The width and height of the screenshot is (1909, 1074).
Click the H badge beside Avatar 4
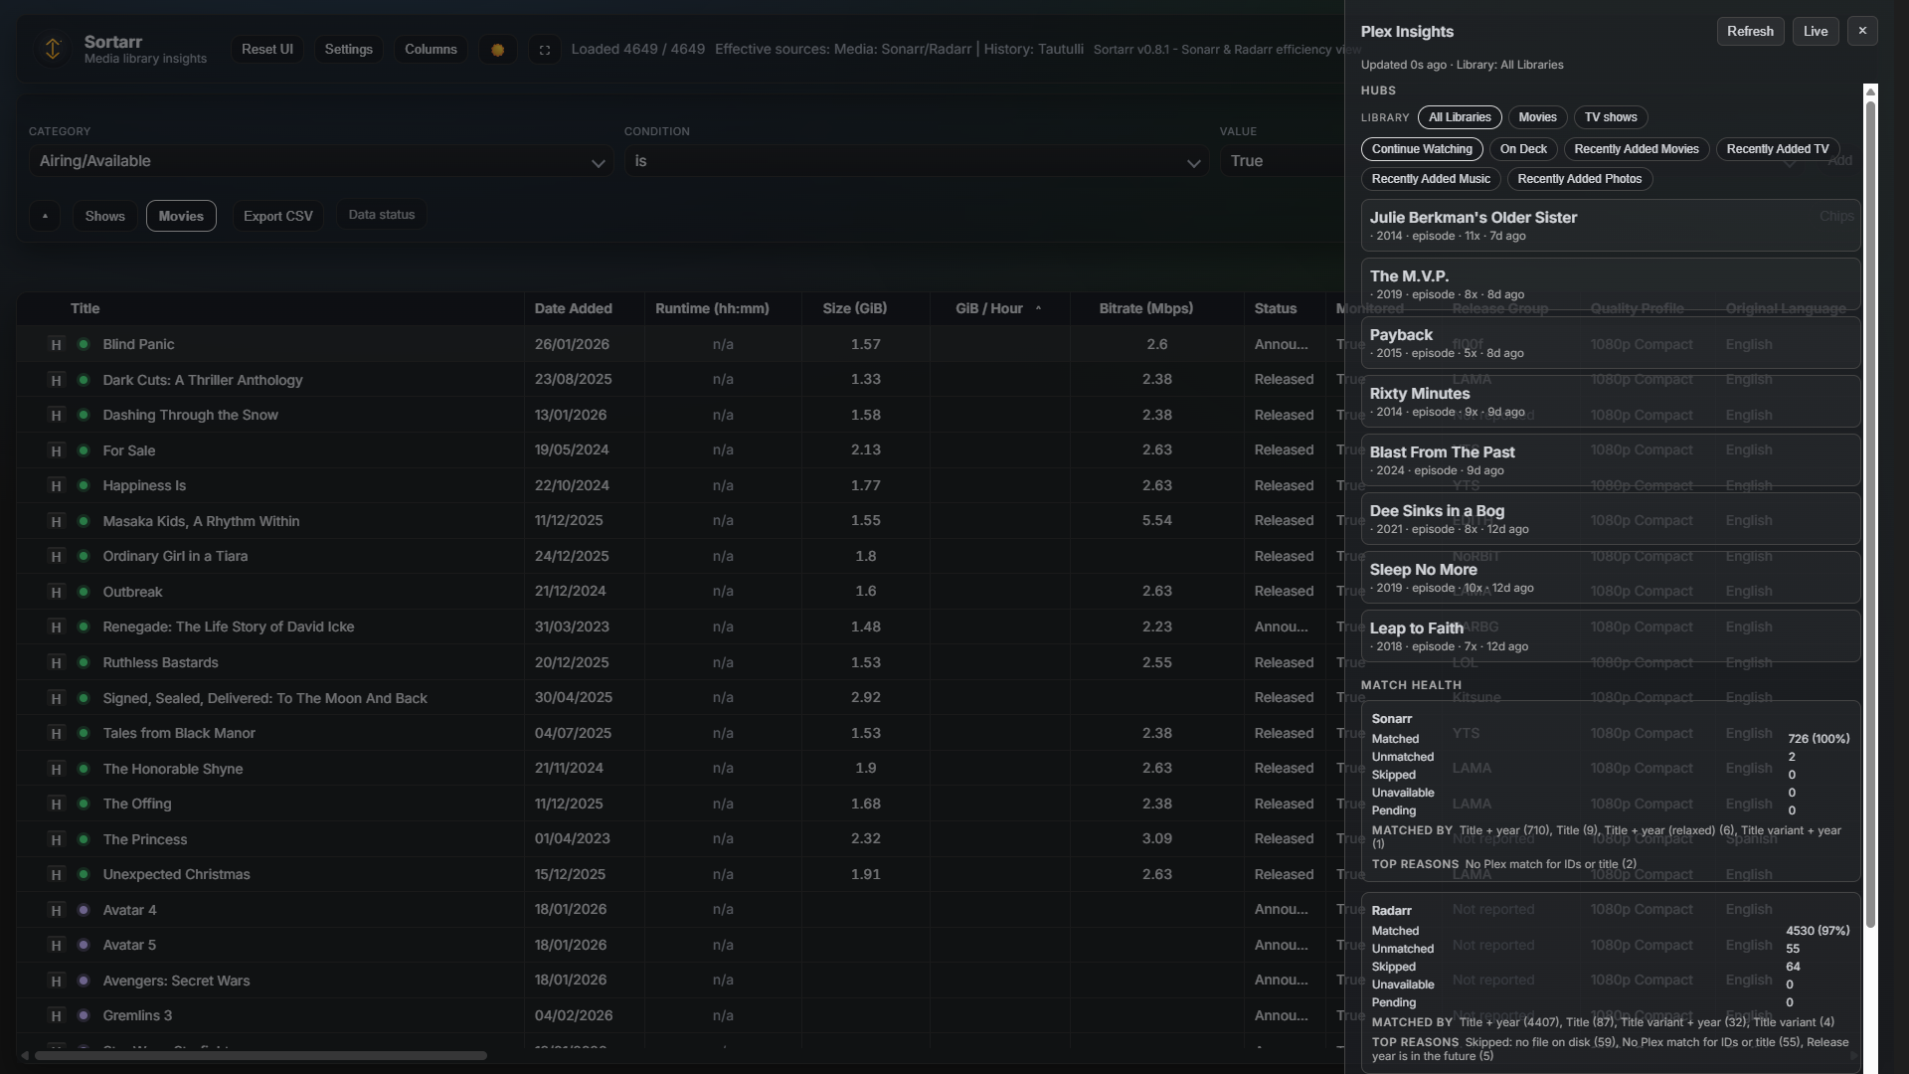tap(57, 909)
